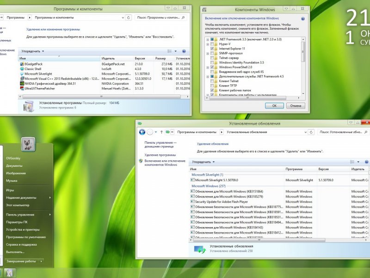Open Упорядочить dropdown in Программы и компоненты
The height and width of the screenshot is (278, 370).
(x=32, y=51)
